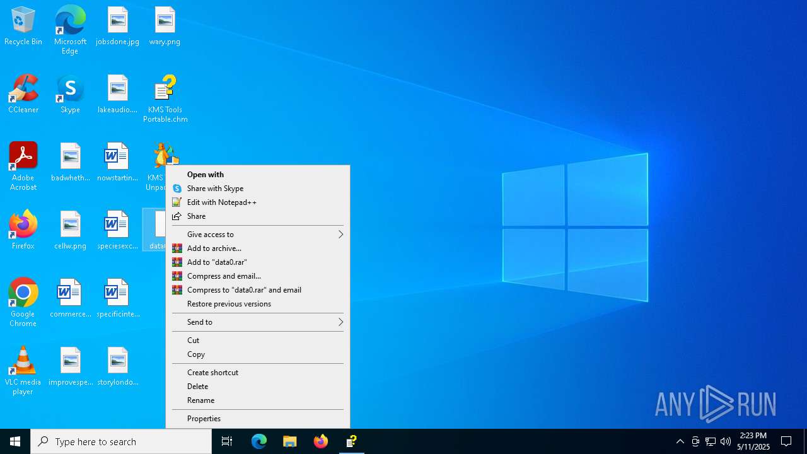Open Task View in the taskbar
This screenshot has width=807, height=454.
click(x=227, y=441)
